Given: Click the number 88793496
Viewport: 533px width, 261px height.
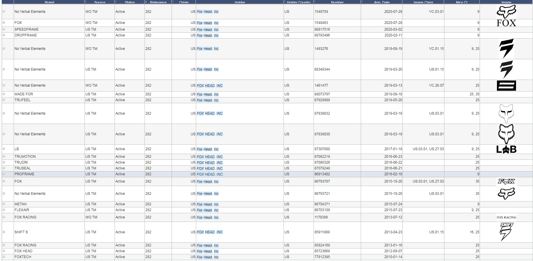Looking at the screenshot, I should (x=322, y=35).
